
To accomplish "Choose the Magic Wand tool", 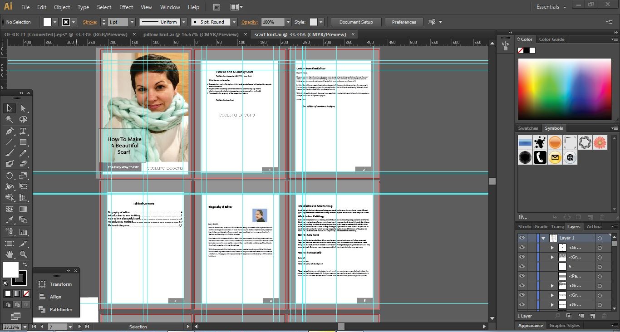I will coord(9,120).
